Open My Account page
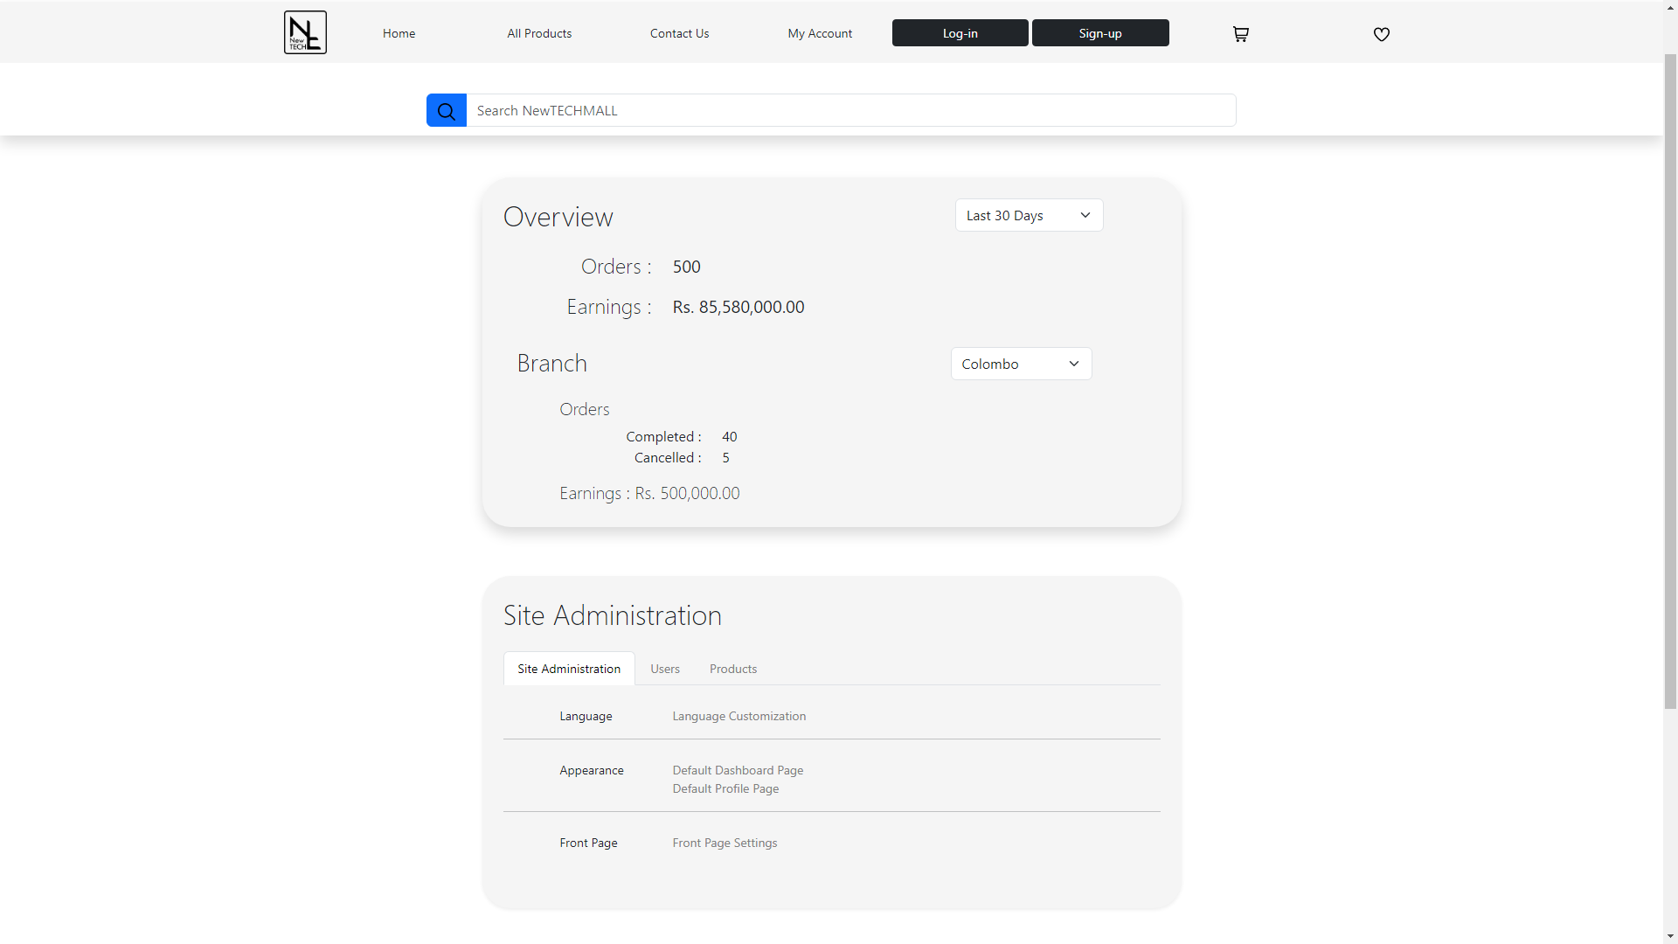Viewport: 1678px width, 944px height. pyautogui.click(x=819, y=33)
